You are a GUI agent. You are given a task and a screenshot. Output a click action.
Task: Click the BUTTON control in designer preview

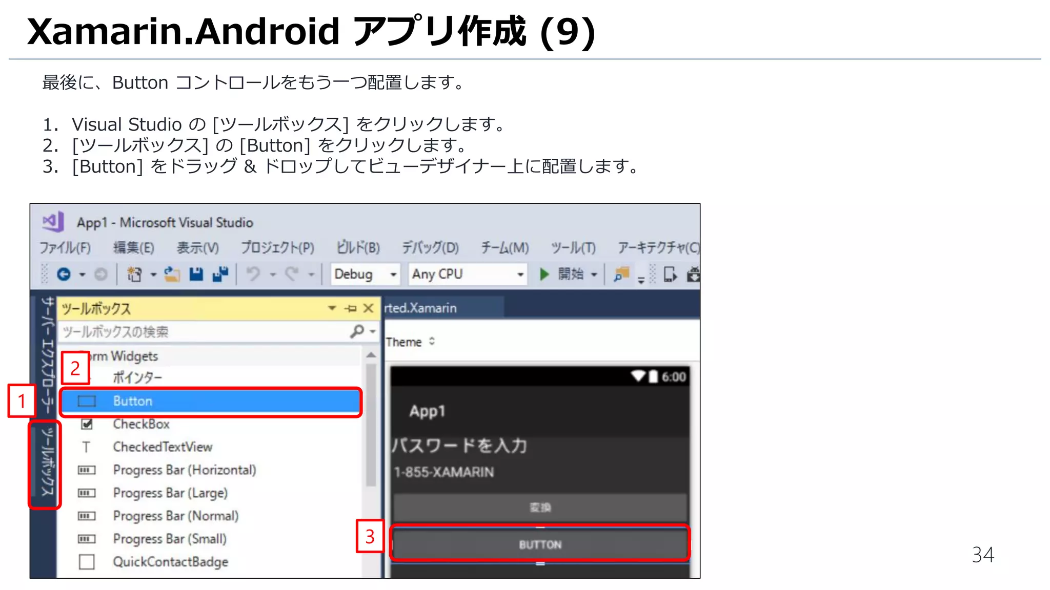[x=540, y=544]
